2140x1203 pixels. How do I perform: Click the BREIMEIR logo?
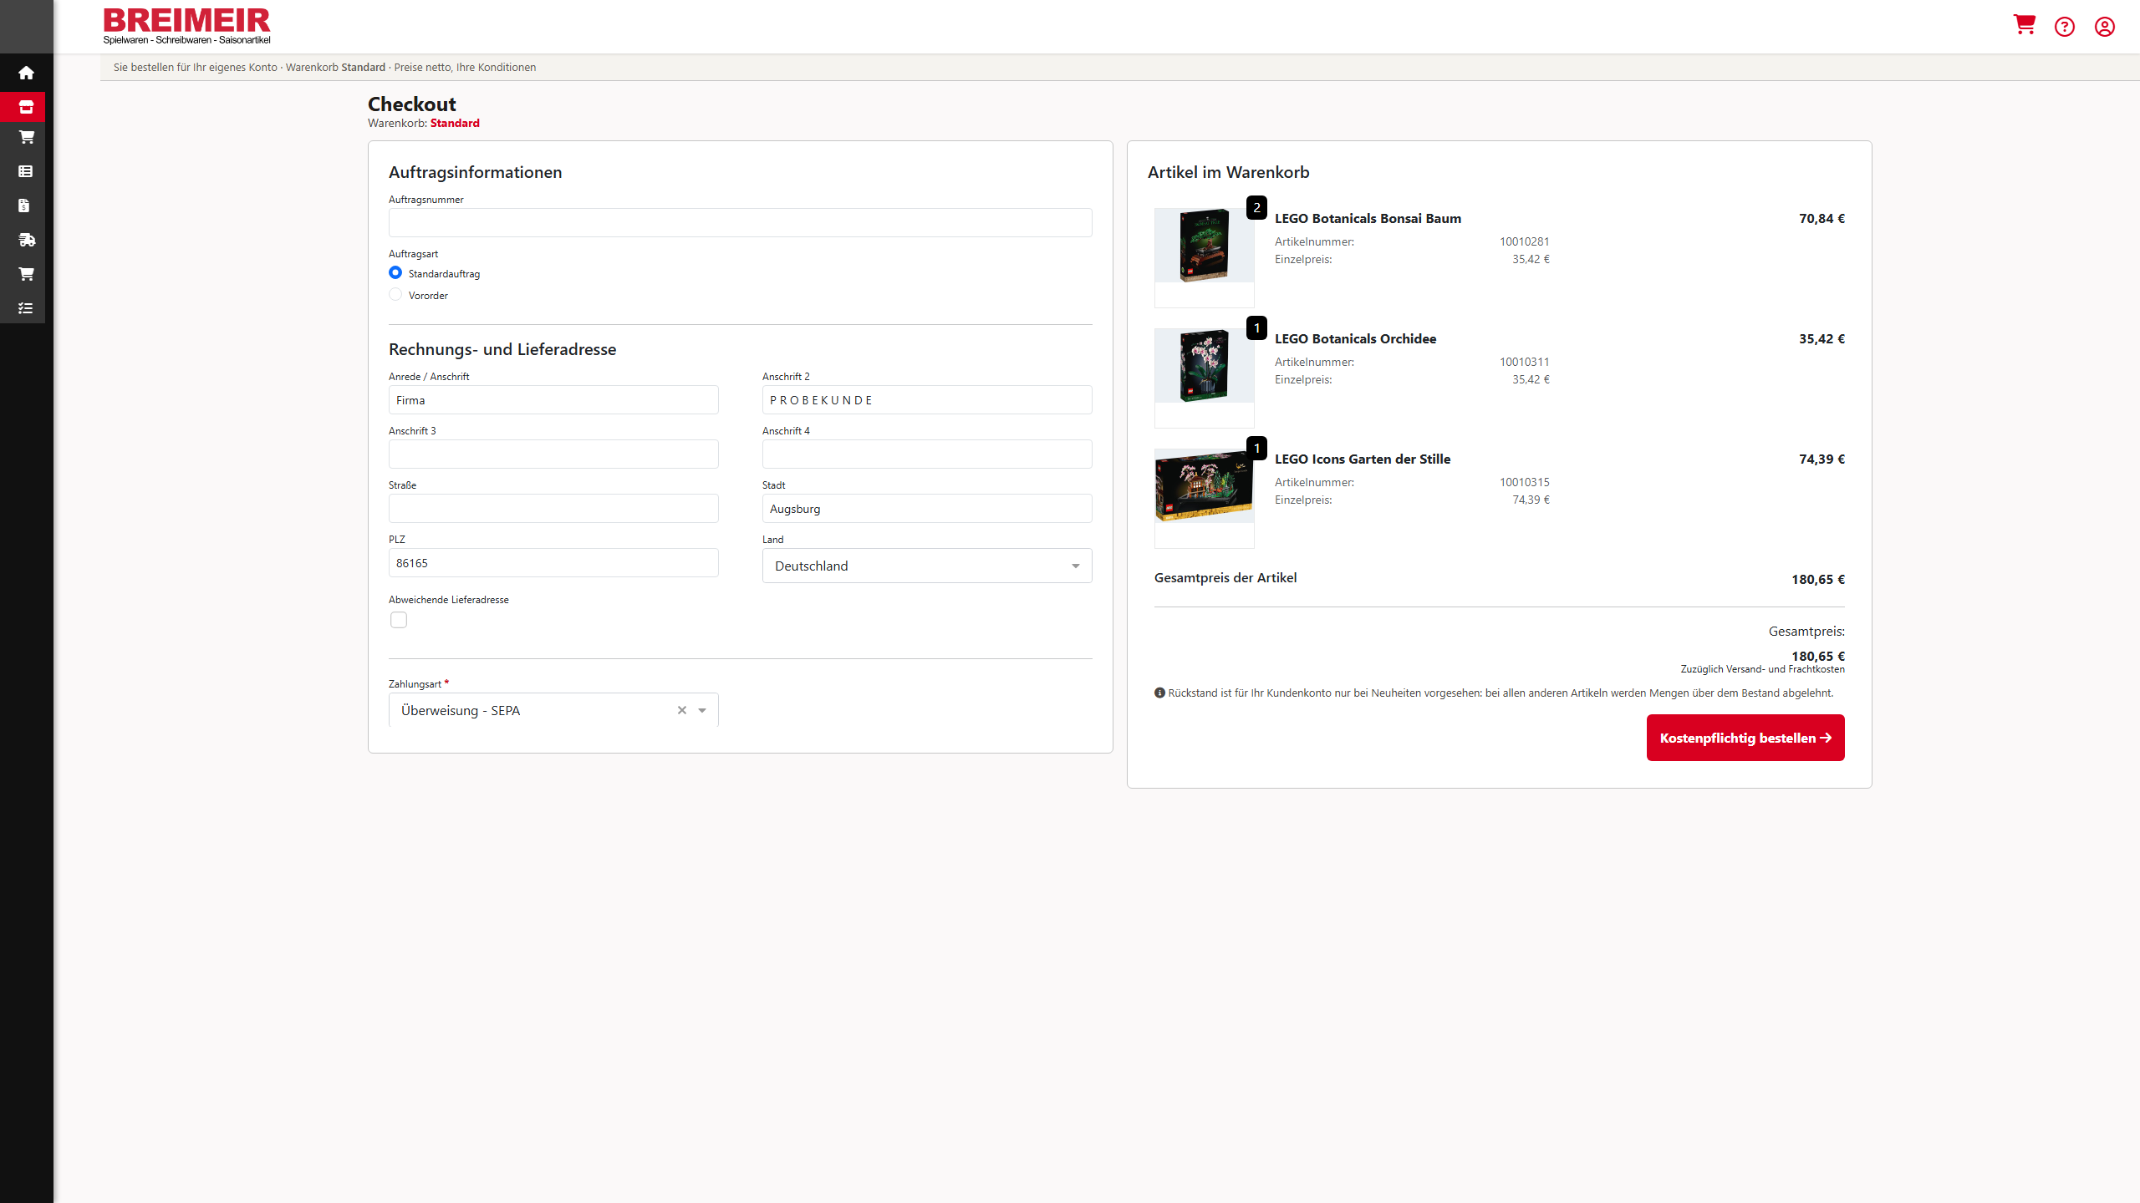186,26
